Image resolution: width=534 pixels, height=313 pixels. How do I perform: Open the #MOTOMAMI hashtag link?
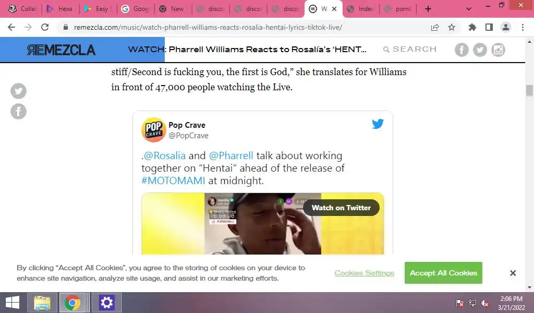(173, 180)
